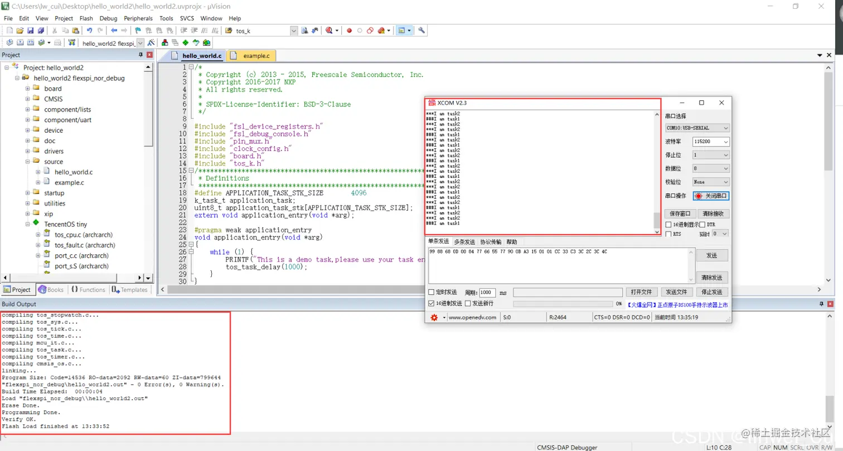Click the Undo toolbar icon

coord(89,31)
